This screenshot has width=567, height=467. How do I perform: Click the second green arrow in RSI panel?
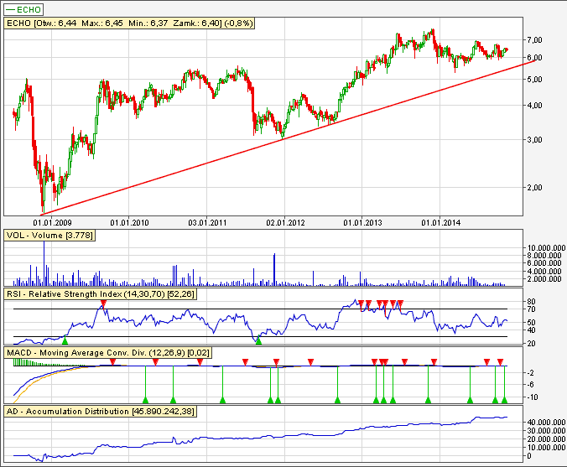coord(258,341)
